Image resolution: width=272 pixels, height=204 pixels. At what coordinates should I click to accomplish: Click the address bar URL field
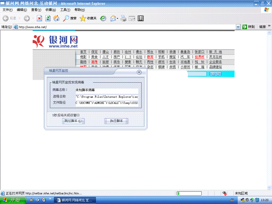point(125,27)
